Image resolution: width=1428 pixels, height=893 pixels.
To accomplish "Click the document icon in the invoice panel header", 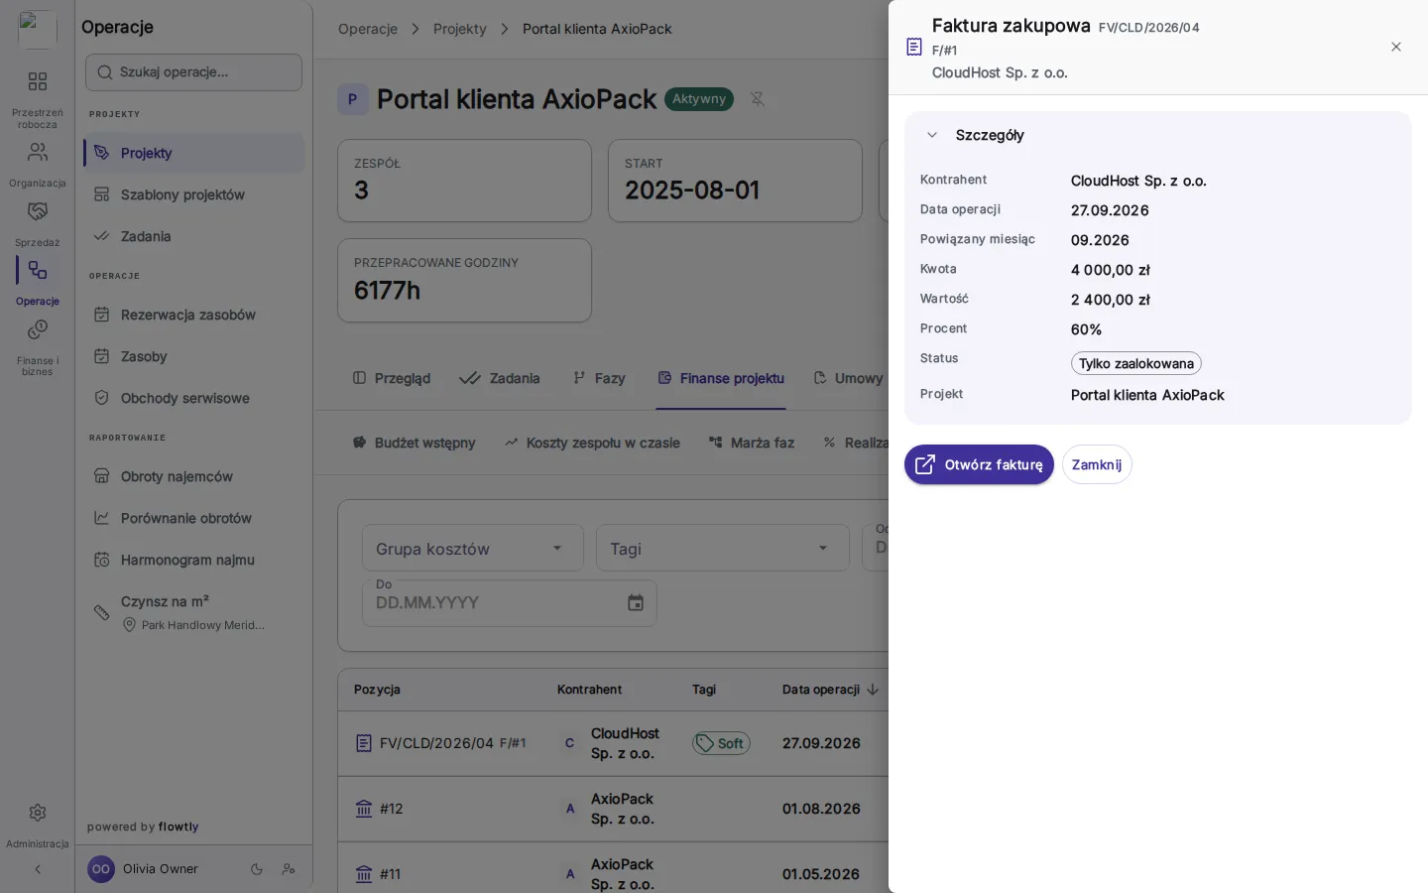I will pos(914,48).
